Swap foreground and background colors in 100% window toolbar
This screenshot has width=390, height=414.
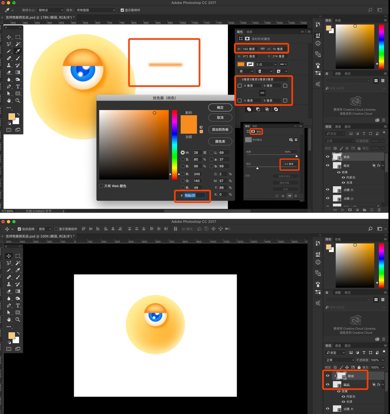18,333
